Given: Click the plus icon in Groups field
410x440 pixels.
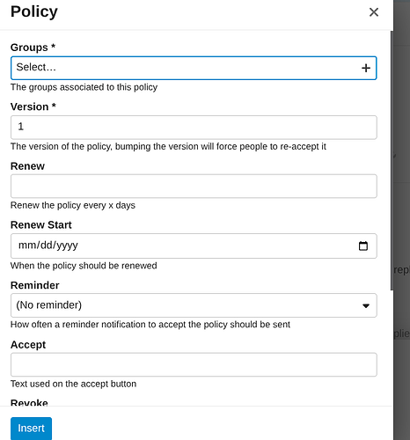Looking at the screenshot, I should click(x=366, y=68).
